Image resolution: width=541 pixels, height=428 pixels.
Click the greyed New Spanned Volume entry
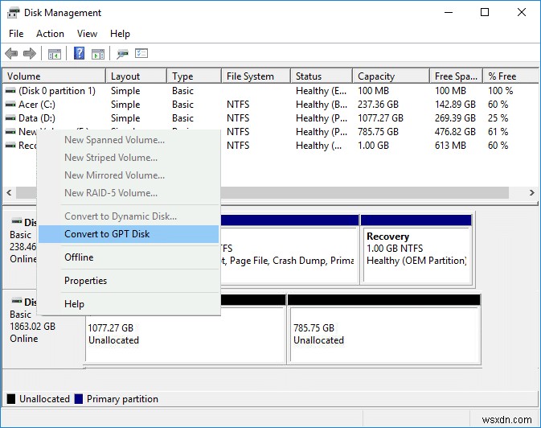(x=129, y=140)
